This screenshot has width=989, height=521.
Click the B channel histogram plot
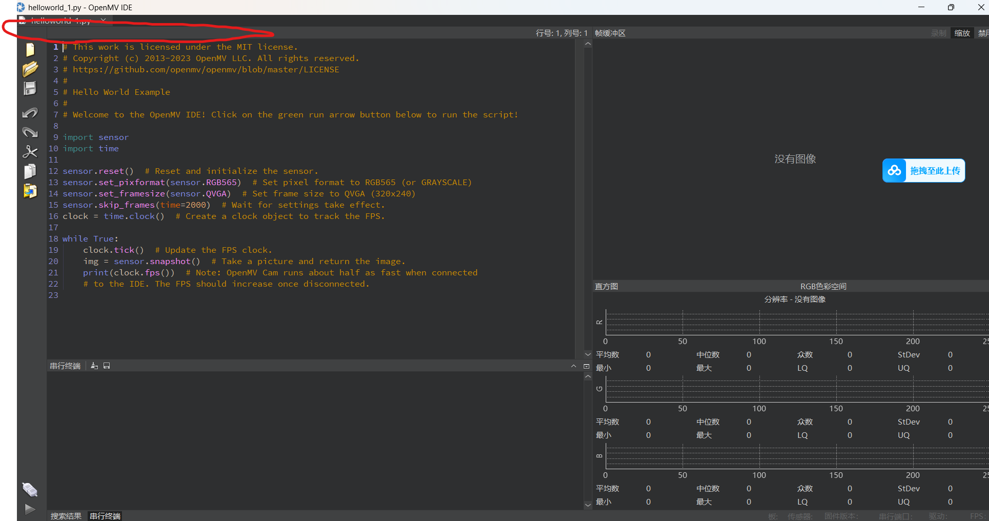tap(797, 456)
